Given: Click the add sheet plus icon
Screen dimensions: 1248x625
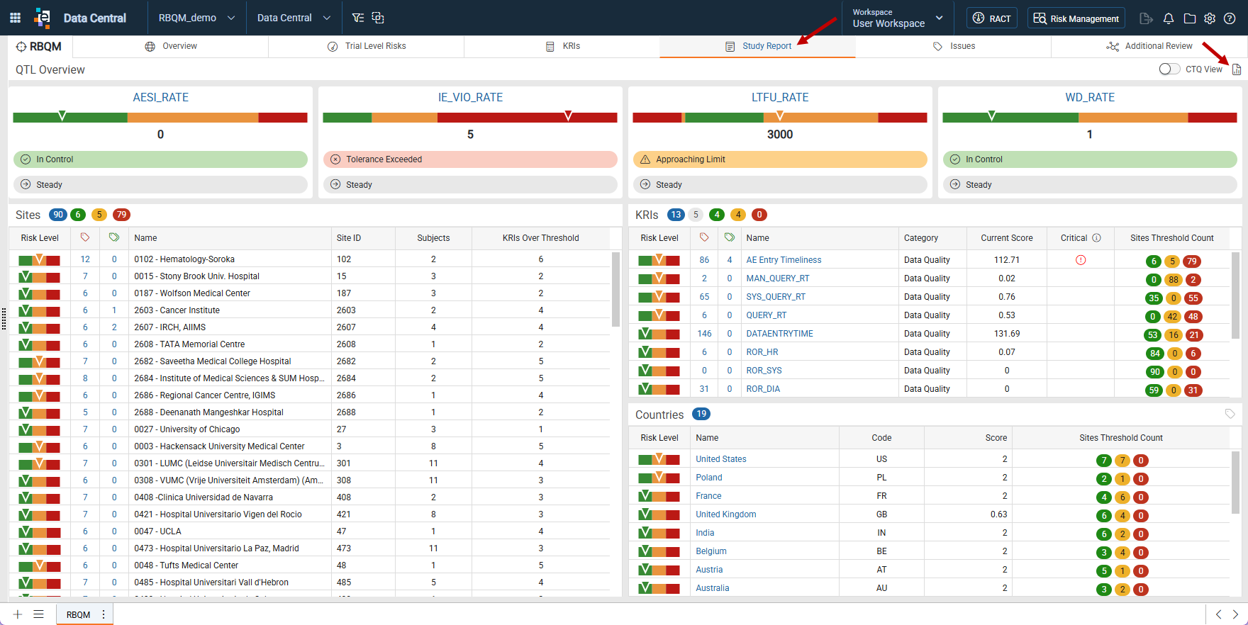Looking at the screenshot, I should (x=18, y=614).
